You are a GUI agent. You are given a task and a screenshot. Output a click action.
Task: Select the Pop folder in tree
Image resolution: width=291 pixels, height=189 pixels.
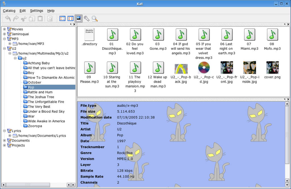[x=49, y=87]
